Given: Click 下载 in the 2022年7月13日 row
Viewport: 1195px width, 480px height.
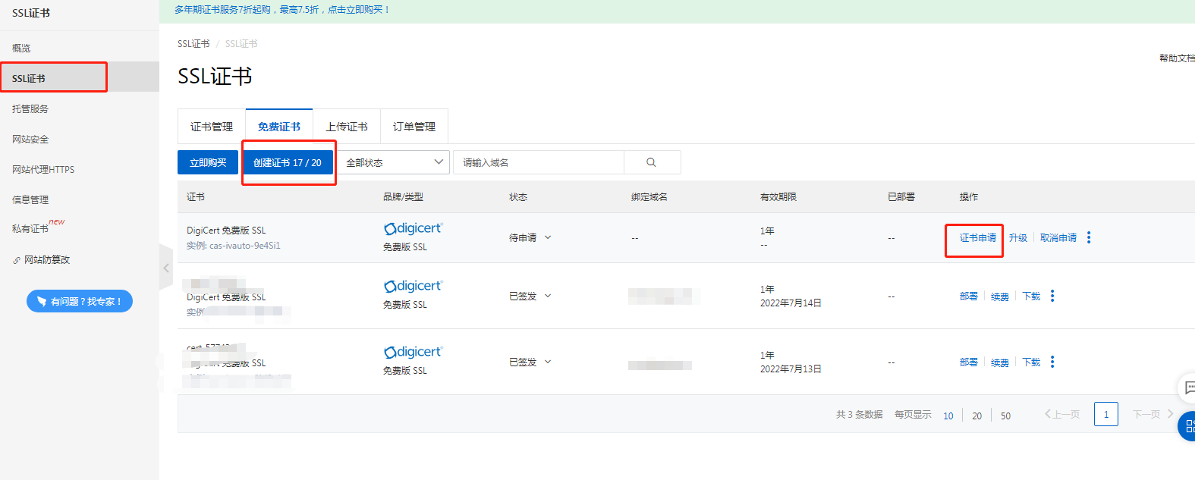Looking at the screenshot, I should pos(1031,362).
